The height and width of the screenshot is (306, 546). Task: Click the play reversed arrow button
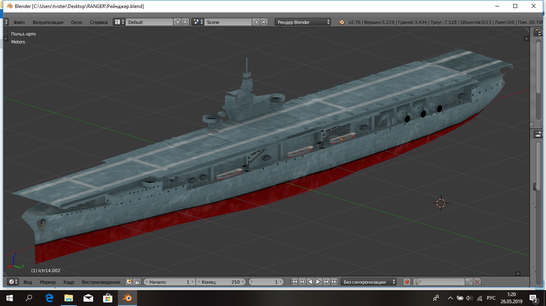[x=310, y=282]
